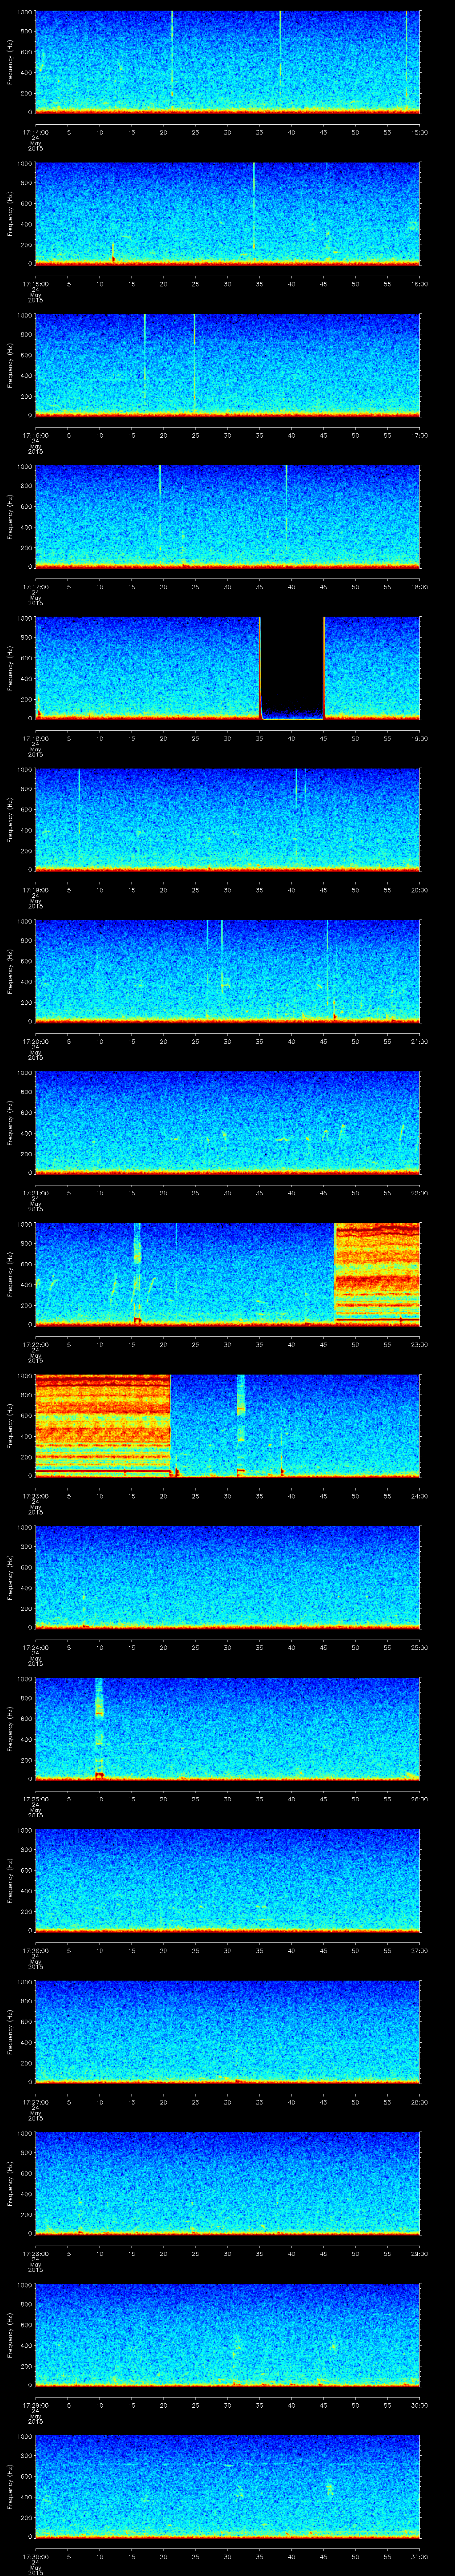
Task: Click broadband burst near 10 s in 17:25:00 spectrogram
Action: [x=99, y=1728]
